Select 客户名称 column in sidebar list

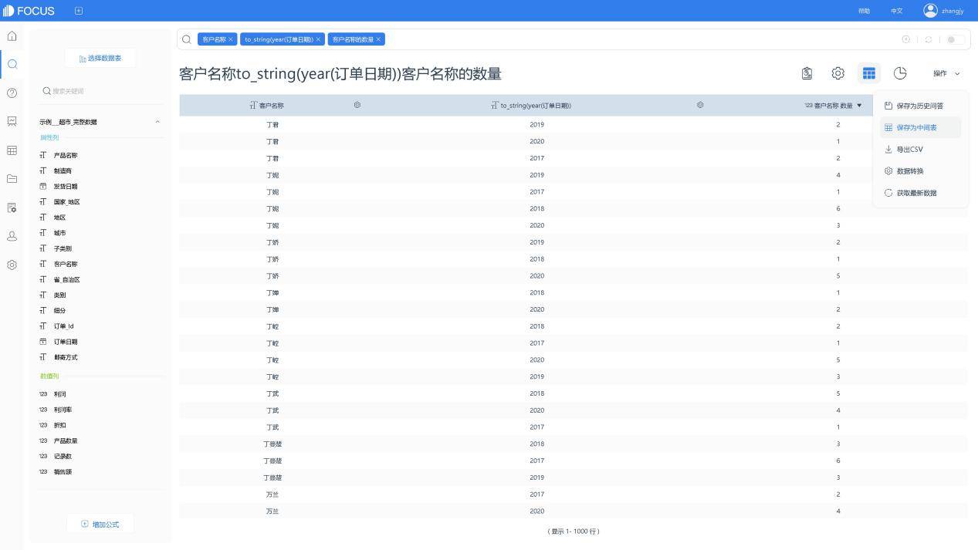[x=66, y=264]
